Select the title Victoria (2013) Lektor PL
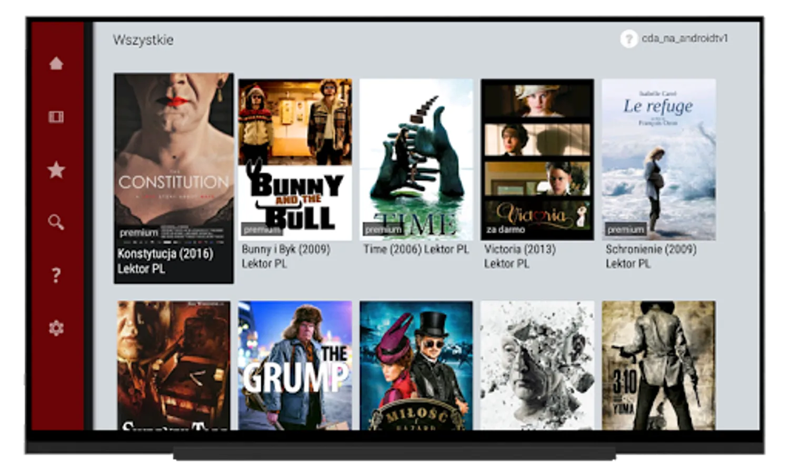The width and height of the screenshot is (790, 473). click(520, 256)
